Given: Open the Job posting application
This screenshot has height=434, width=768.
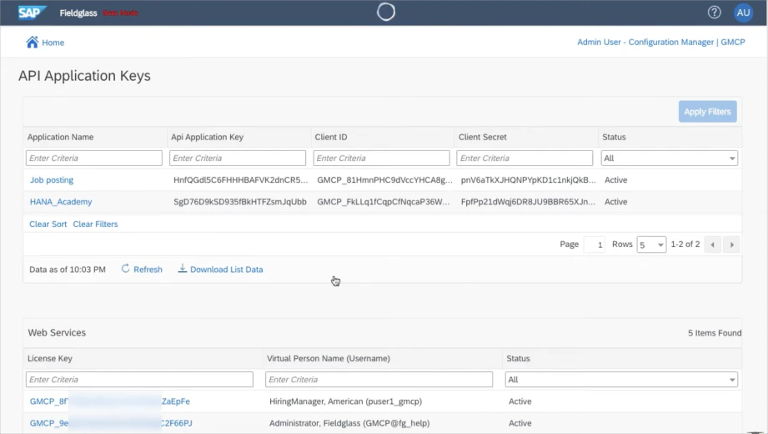Looking at the screenshot, I should (52, 180).
